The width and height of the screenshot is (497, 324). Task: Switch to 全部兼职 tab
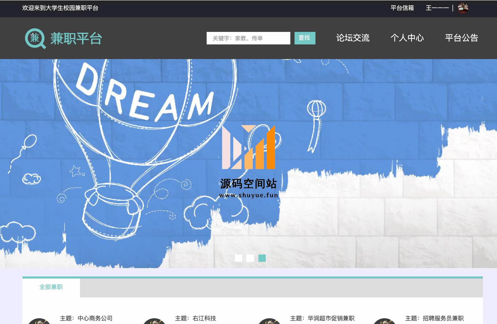(51, 287)
